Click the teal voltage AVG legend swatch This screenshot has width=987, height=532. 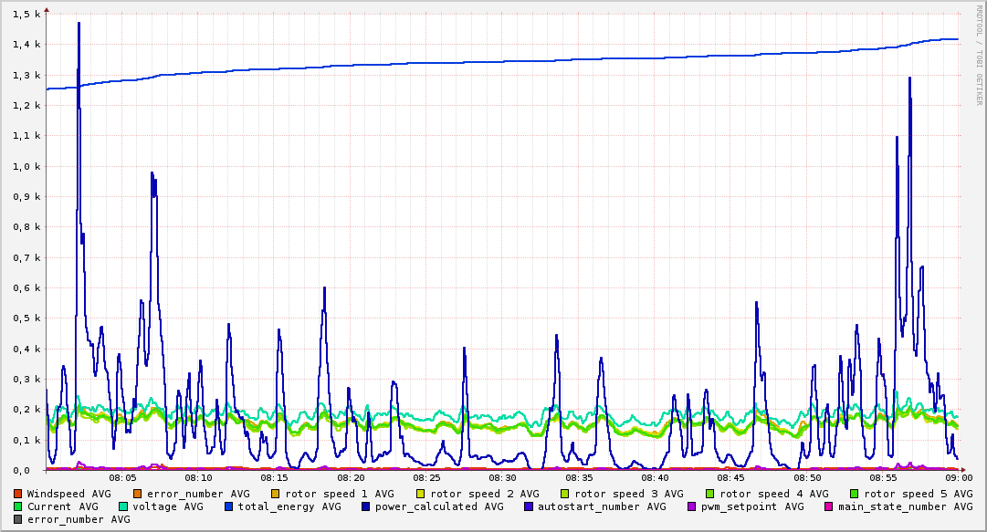coord(122,506)
